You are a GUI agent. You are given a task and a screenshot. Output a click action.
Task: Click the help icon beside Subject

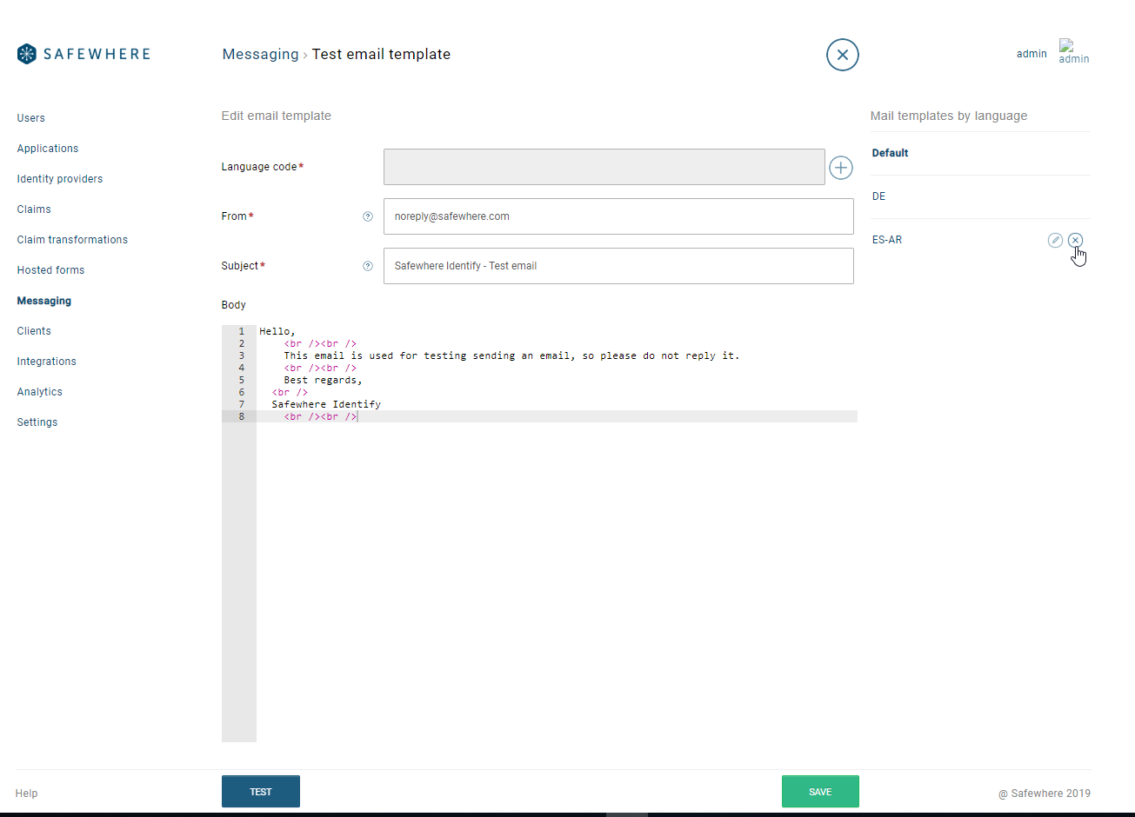pyautogui.click(x=368, y=266)
